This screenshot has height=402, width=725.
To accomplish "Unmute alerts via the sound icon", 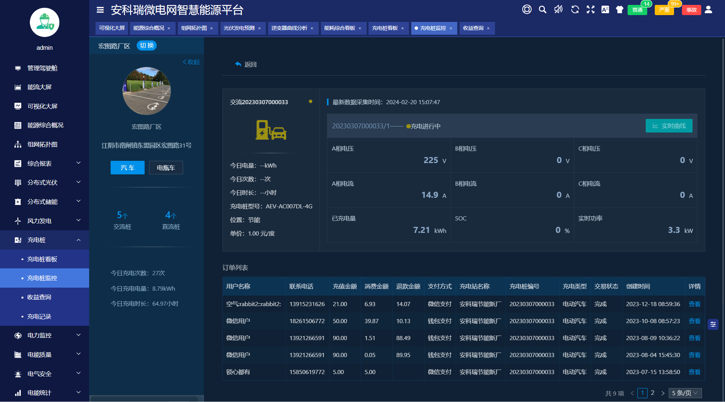I will [x=558, y=9].
